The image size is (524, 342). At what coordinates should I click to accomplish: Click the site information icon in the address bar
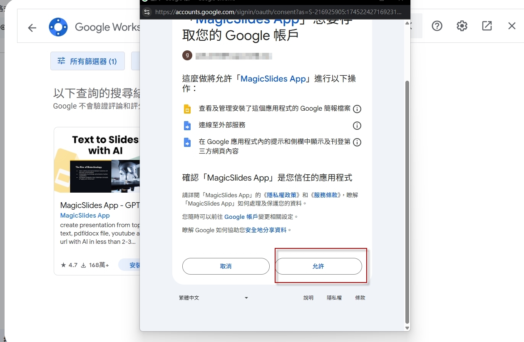click(x=147, y=12)
